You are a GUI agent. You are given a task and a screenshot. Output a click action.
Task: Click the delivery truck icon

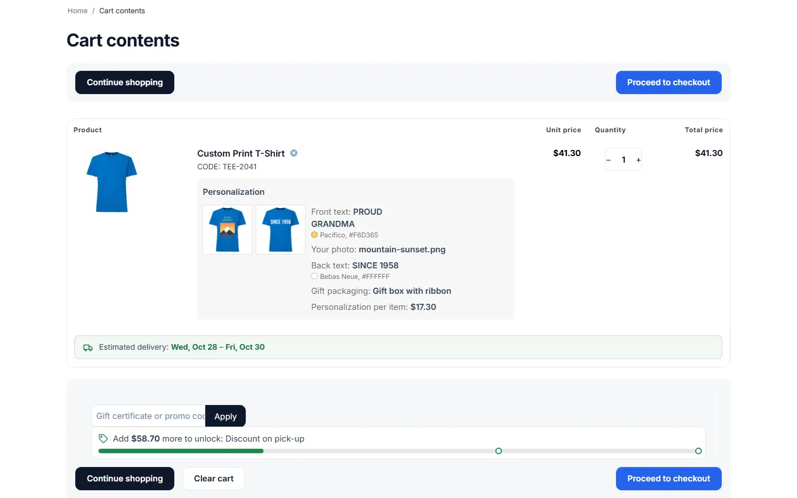[88, 347]
